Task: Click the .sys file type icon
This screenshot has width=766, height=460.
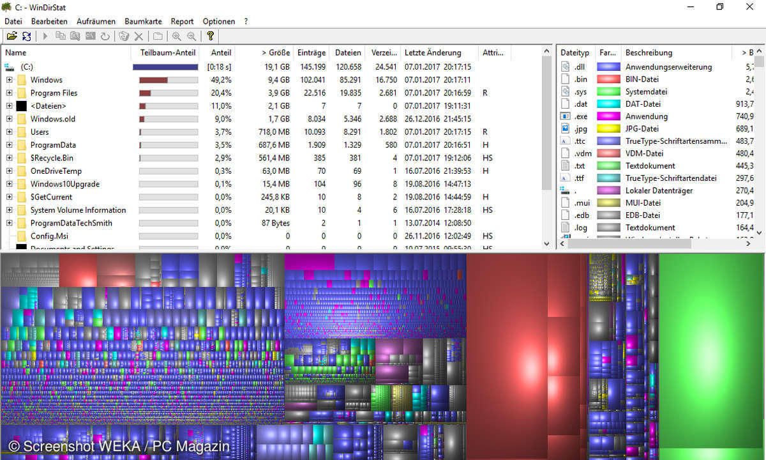Action: 565,91
